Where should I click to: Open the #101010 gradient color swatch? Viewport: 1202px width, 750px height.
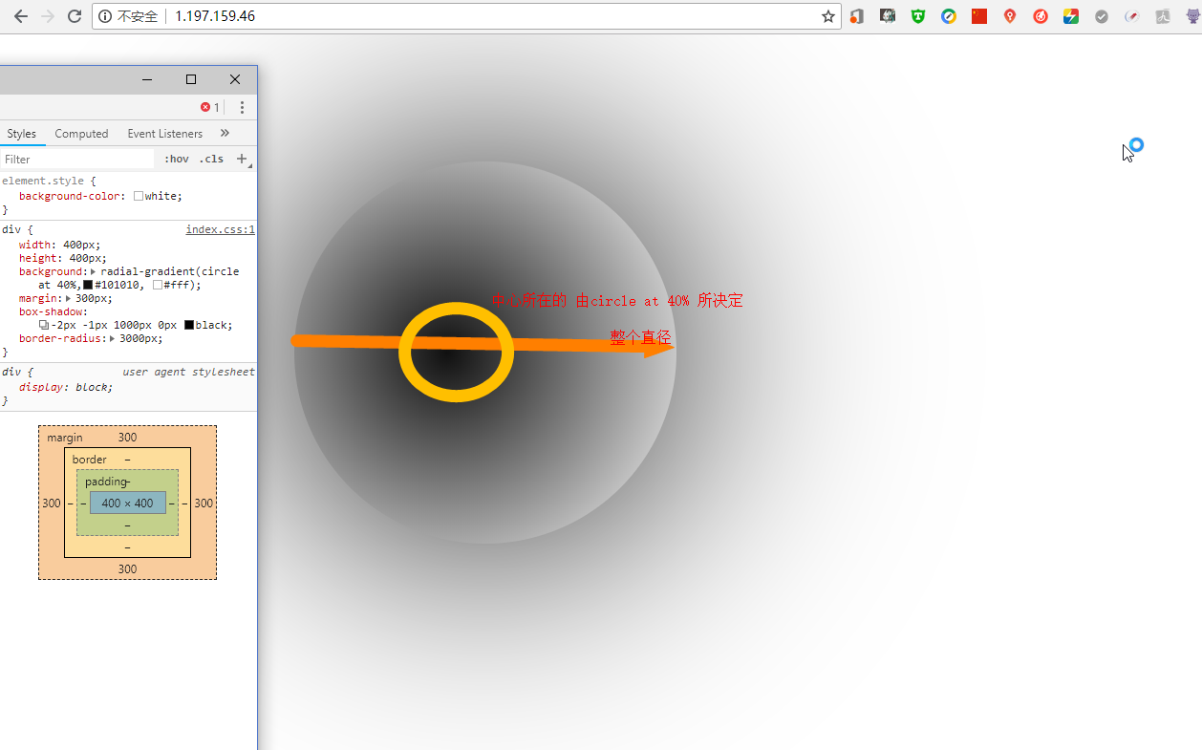88,285
